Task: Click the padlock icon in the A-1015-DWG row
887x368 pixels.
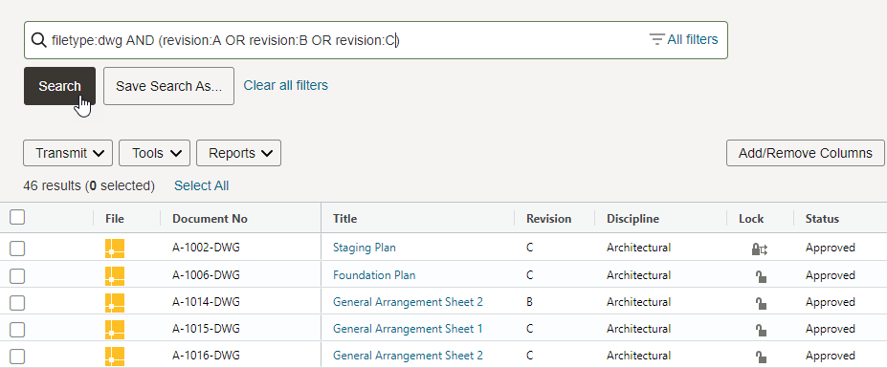Action: [761, 330]
